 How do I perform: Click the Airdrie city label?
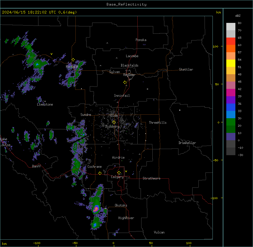point(118,158)
